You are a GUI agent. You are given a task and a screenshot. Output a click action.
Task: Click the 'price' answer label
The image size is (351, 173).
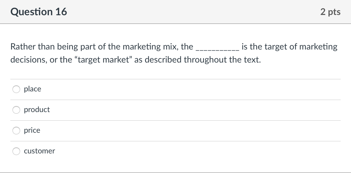32,130
